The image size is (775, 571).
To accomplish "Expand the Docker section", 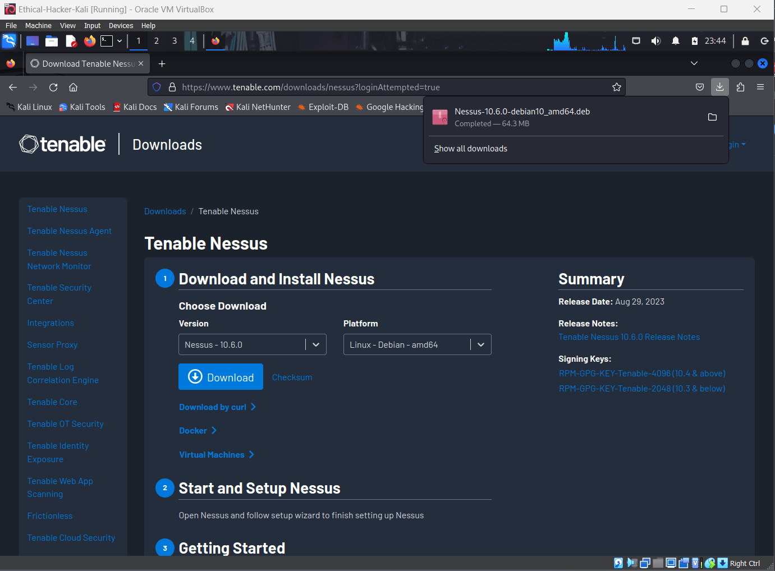I will (x=198, y=431).
